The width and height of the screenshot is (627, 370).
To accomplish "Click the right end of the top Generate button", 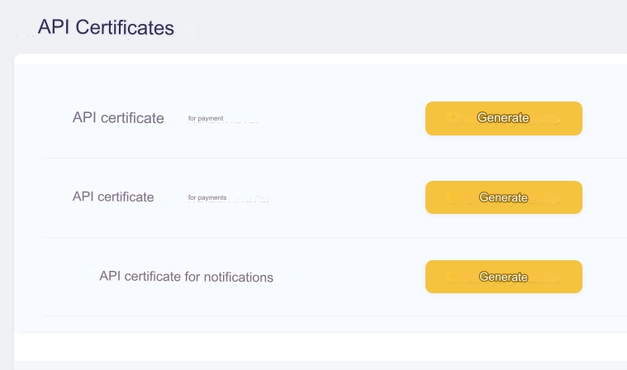I will (570, 118).
